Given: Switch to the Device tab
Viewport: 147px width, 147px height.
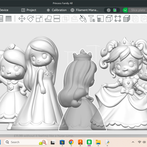Looking at the screenshot, I should pos(4,10).
